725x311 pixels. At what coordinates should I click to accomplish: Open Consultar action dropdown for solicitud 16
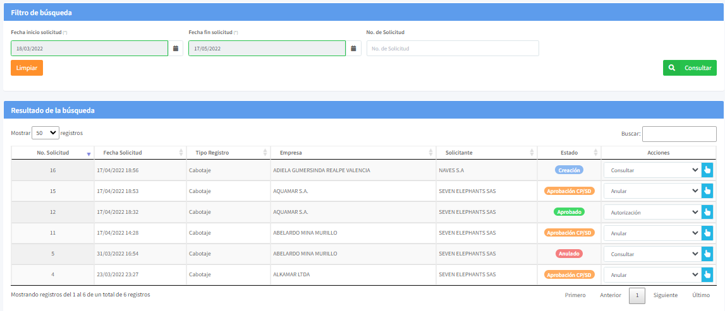coord(652,170)
